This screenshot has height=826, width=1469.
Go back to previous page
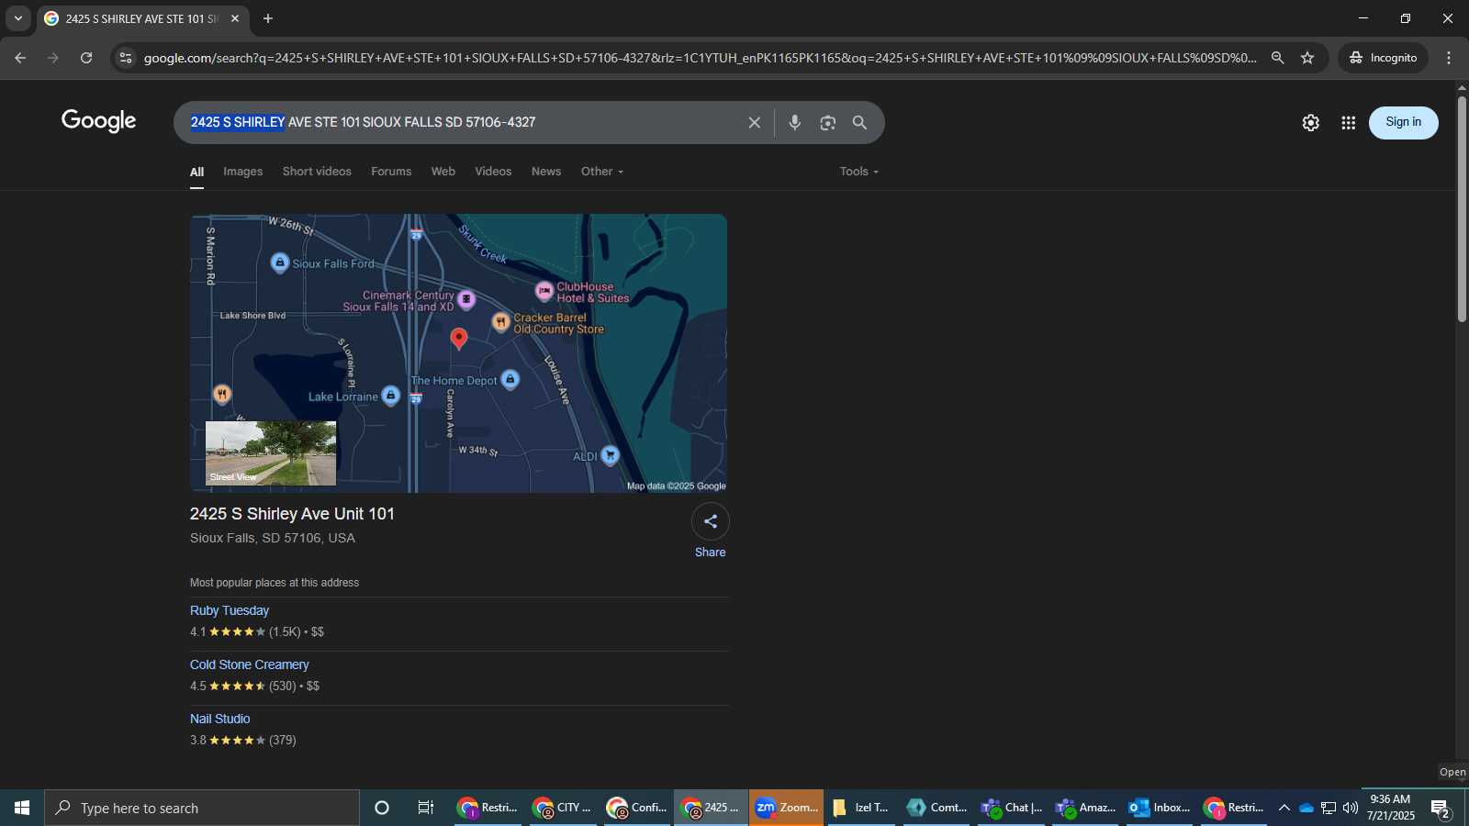tap(20, 58)
